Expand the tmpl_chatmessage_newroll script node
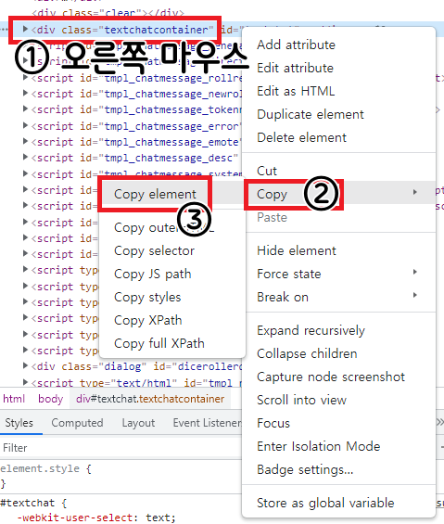 click(x=25, y=94)
